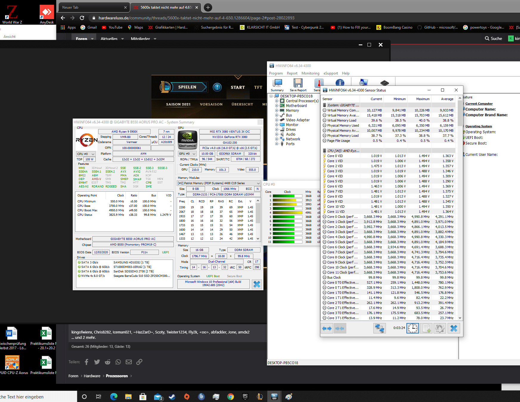Screen dimensions: 520x402
Task: Reload the browser page
Action: (82, 18)
